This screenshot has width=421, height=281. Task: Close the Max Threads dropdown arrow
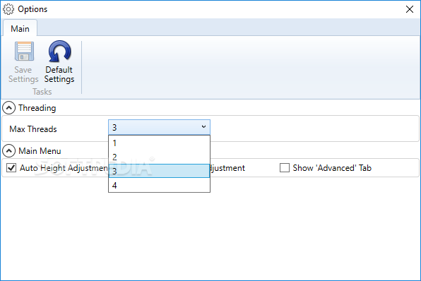[x=203, y=126]
